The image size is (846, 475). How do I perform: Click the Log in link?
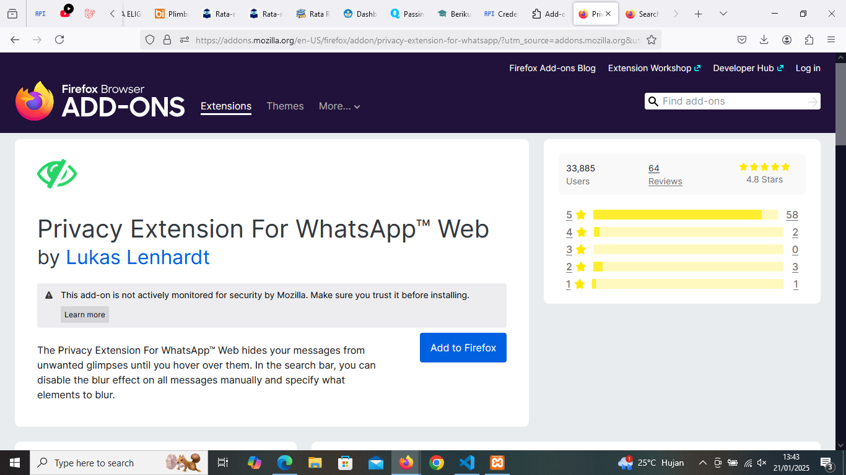click(x=808, y=68)
